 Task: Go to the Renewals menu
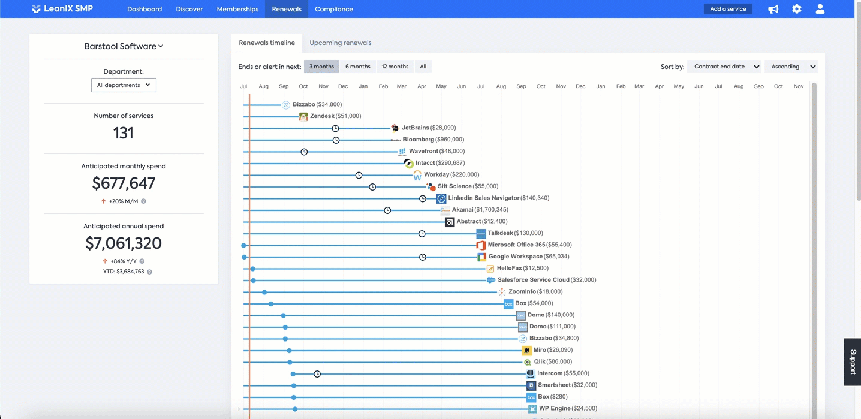click(x=287, y=9)
